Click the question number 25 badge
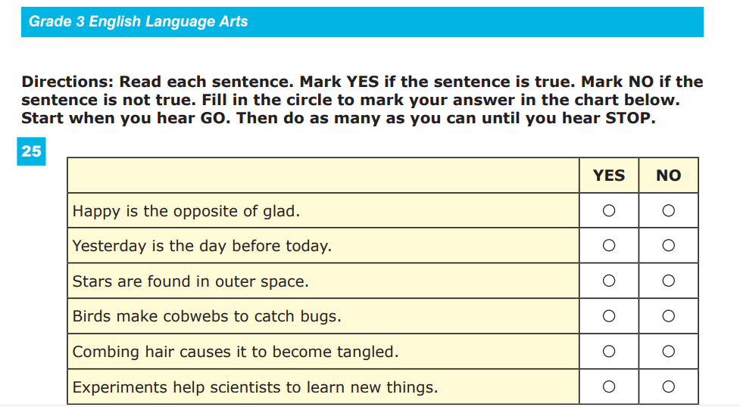This screenshot has width=740, height=413. tap(32, 151)
